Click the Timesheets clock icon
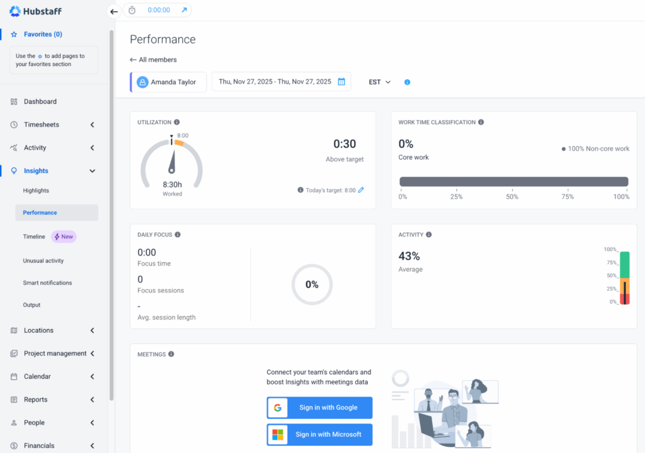Viewport: 645px width, 453px height. 13,125
